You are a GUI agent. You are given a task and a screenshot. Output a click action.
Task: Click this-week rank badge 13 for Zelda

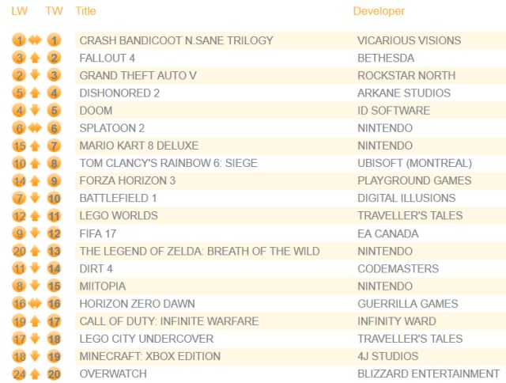pos(54,251)
